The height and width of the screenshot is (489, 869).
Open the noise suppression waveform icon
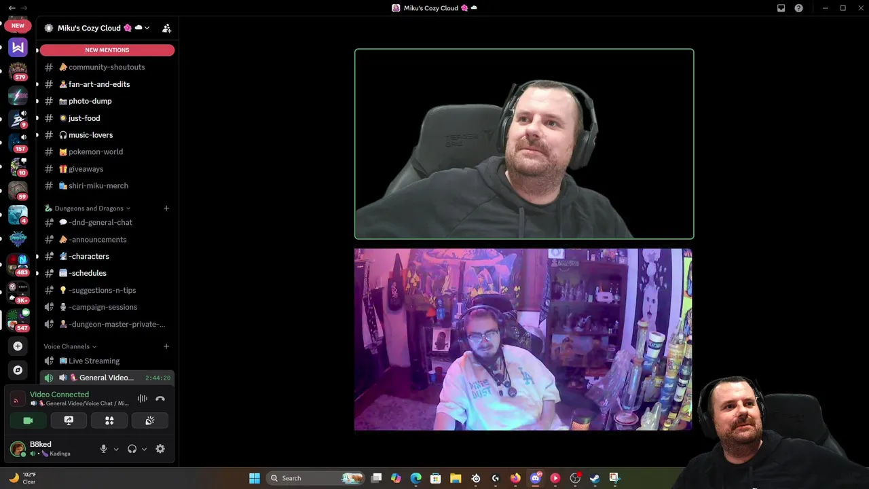143,399
